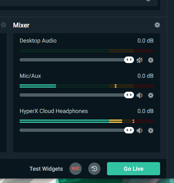This screenshot has height=183, width=174.
Task: Open Desktop Audio source settings gear
Action: (x=151, y=60)
